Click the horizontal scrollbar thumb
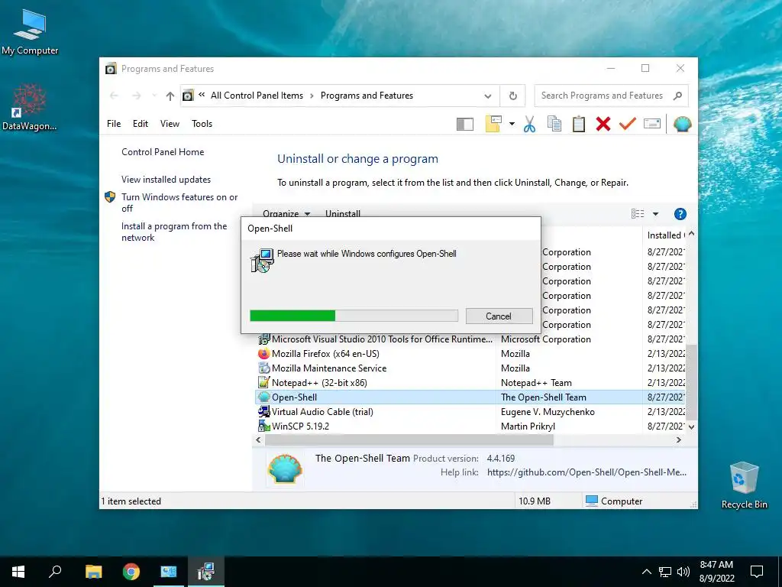782x587 pixels. coord(409,439)
